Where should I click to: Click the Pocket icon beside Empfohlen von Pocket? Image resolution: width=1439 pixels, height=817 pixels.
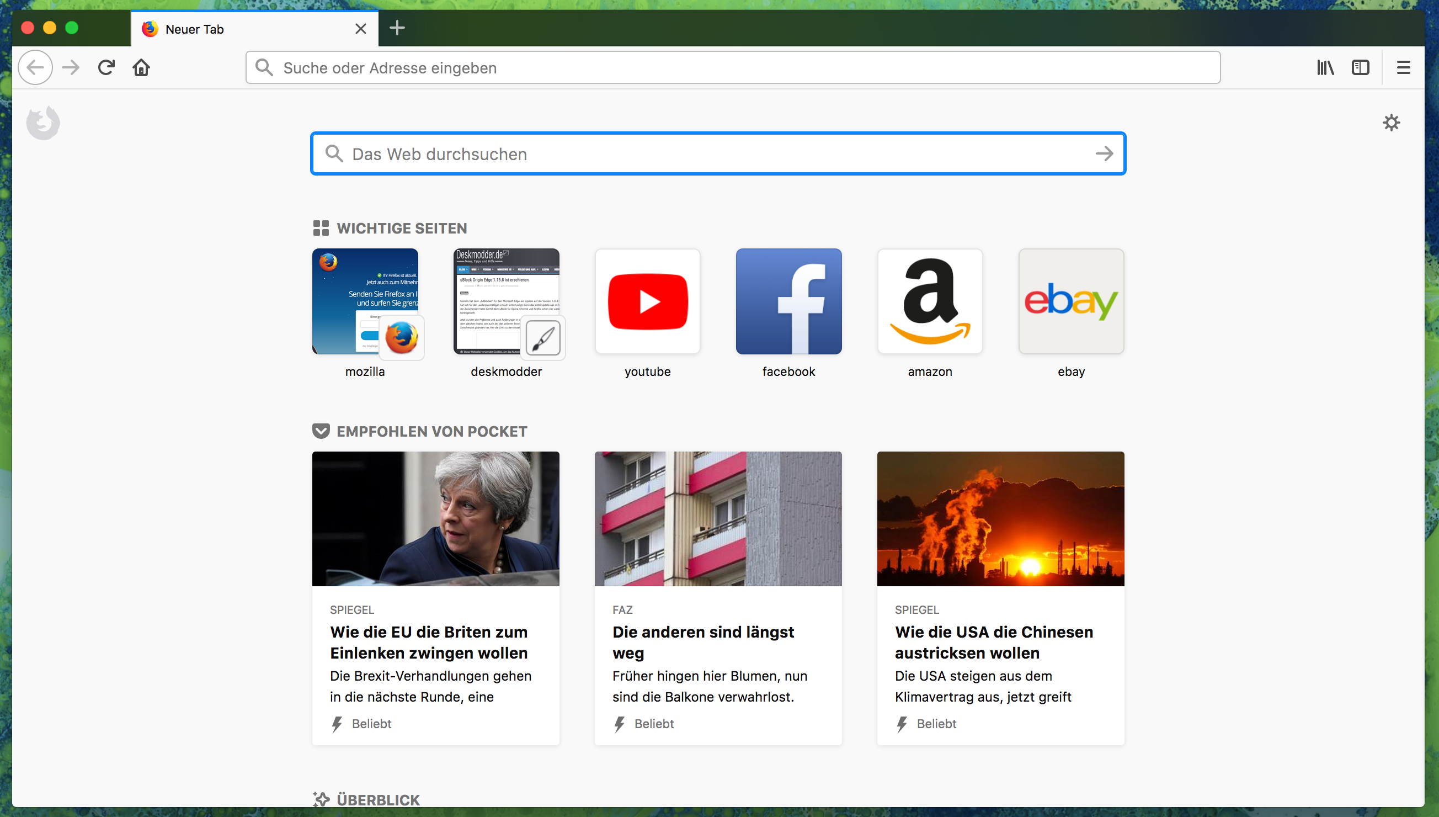tap(321, 432)
